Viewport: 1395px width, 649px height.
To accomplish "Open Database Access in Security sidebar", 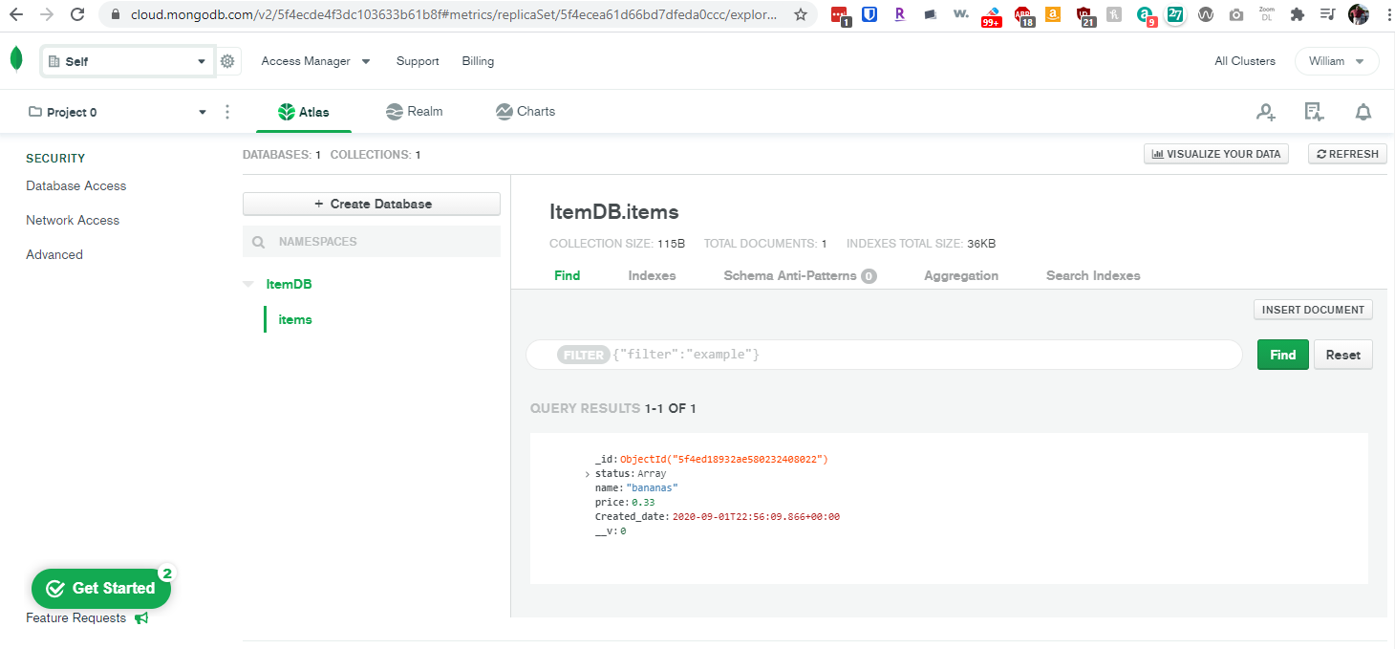I will 76,185.
